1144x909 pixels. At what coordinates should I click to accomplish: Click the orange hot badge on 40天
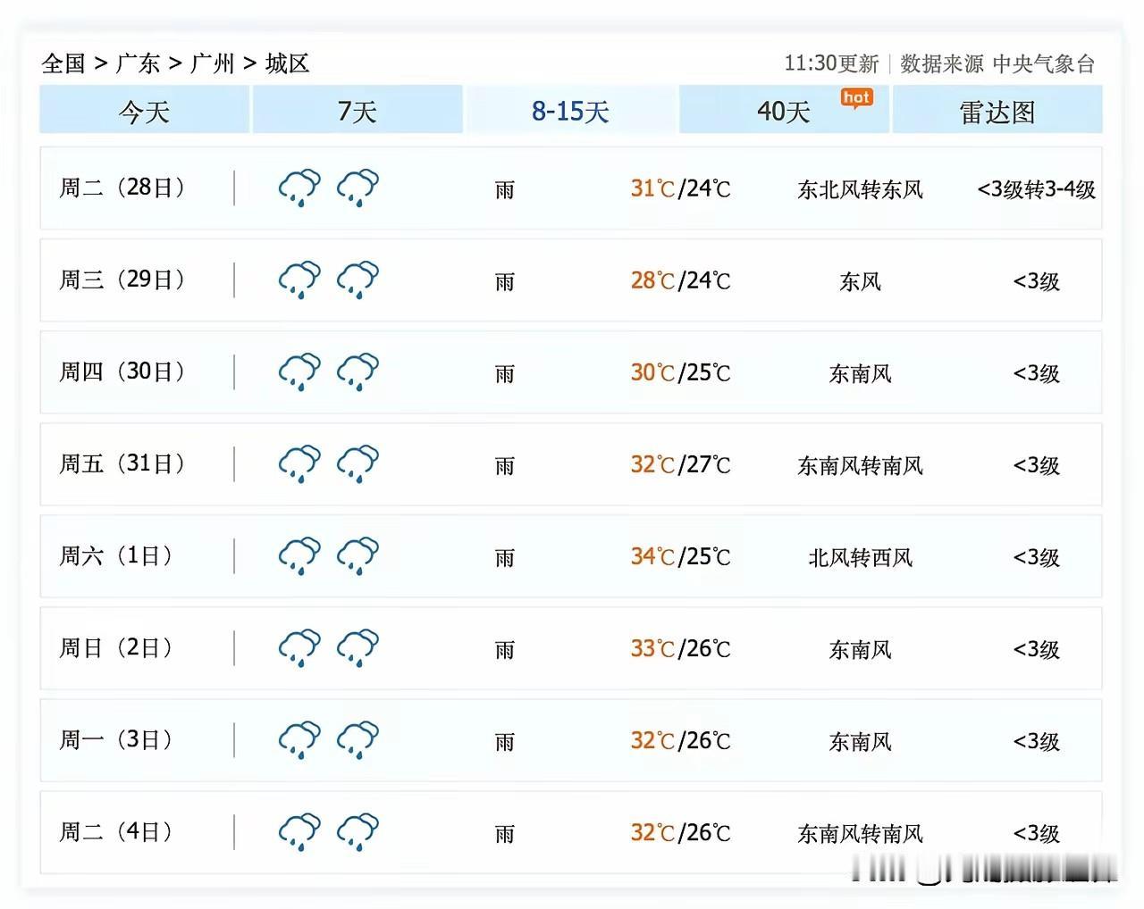[856, 98]
